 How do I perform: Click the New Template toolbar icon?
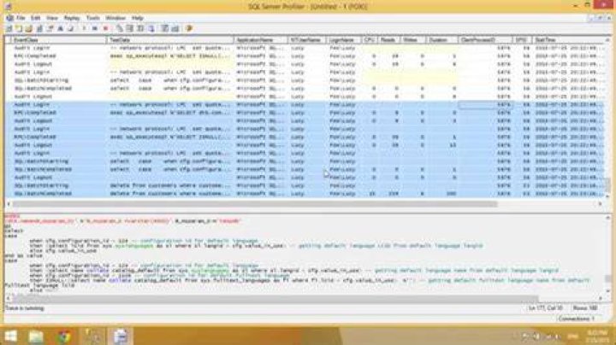[x=19, y=29]
